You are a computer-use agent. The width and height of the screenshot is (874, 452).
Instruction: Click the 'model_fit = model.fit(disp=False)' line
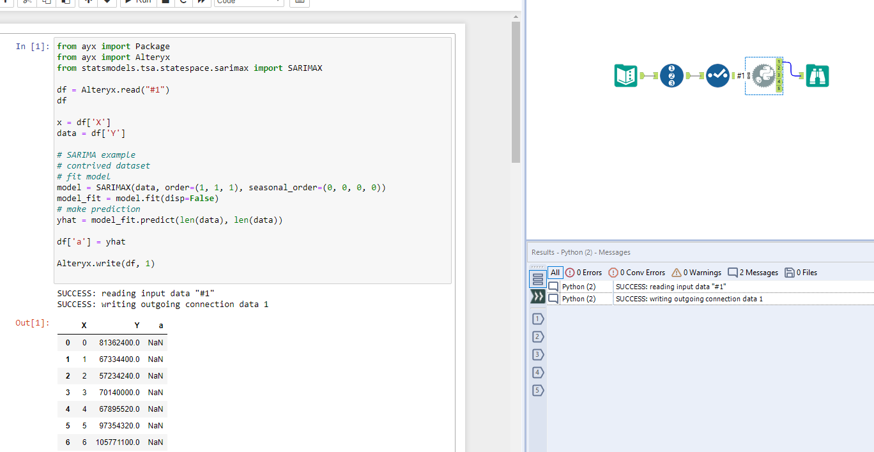click(138, 199)
